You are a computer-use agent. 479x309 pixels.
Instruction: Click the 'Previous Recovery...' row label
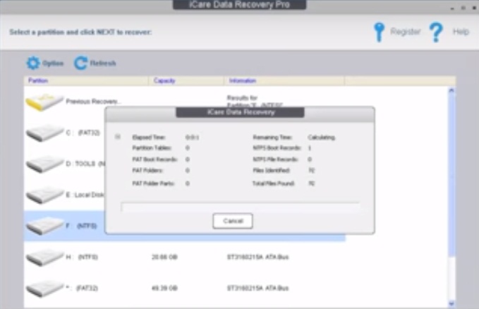point(93,102)
